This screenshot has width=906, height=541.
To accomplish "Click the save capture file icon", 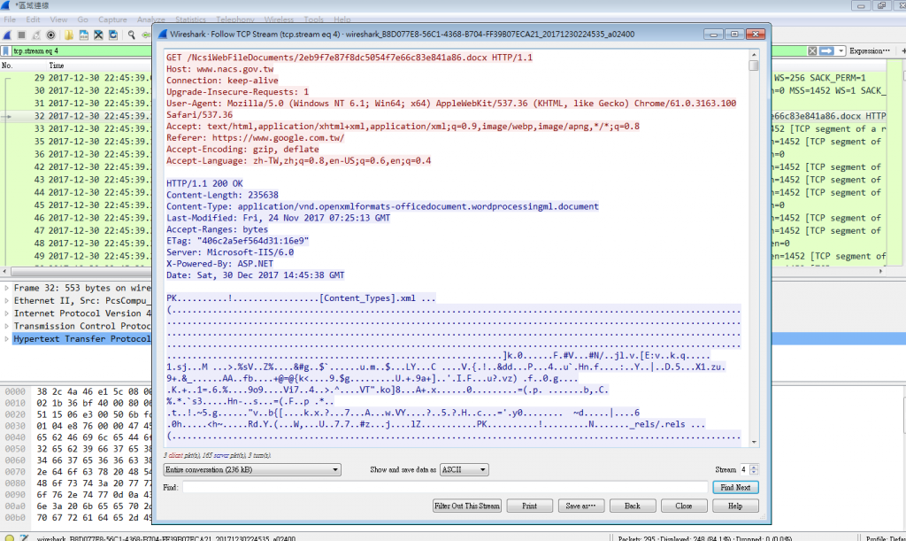I will [x=84, y=35].
